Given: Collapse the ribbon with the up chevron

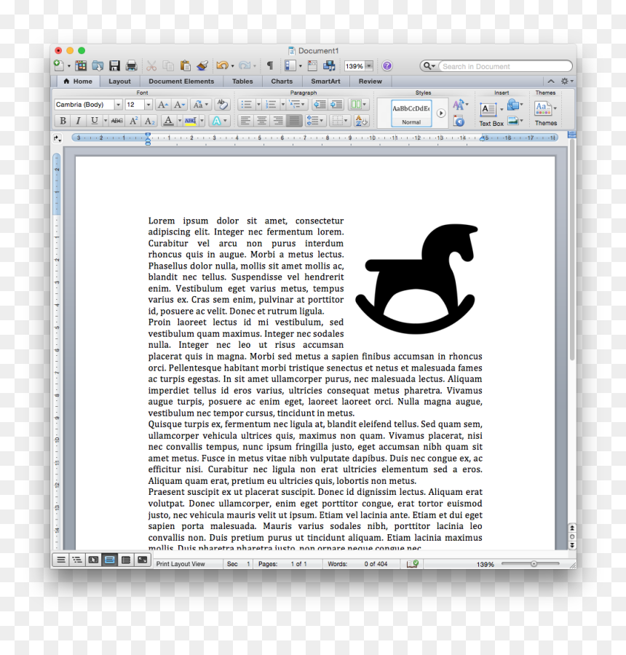Looking at the screenshot, I should tap(551, 81).
